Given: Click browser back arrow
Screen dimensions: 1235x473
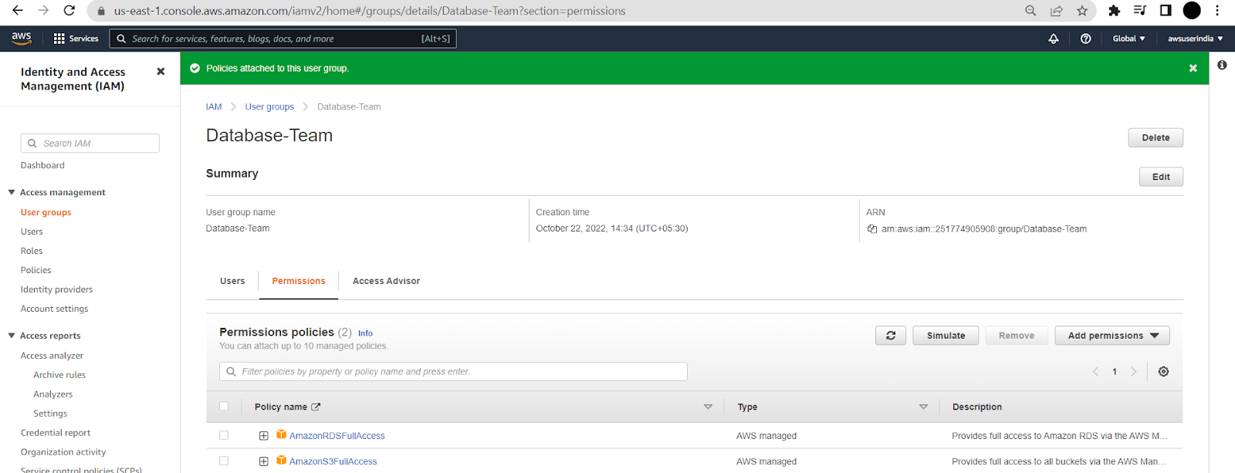Looking at the screenshot, I should [18, 11].
